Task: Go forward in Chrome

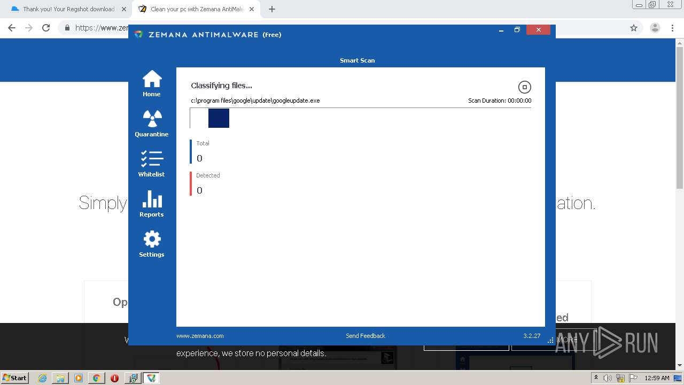Action: [29, 28]
